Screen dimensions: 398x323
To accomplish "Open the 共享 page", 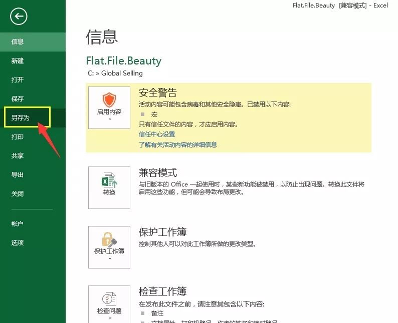I will click(x=33, y=155).
